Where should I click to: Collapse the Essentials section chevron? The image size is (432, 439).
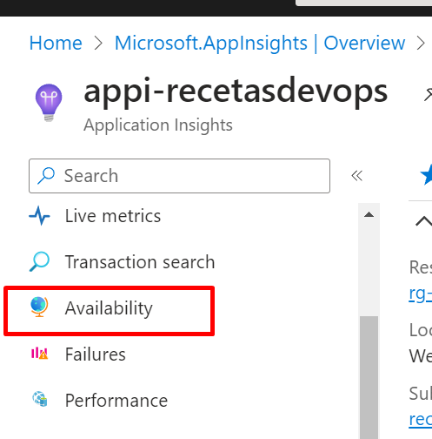(424, 221)
